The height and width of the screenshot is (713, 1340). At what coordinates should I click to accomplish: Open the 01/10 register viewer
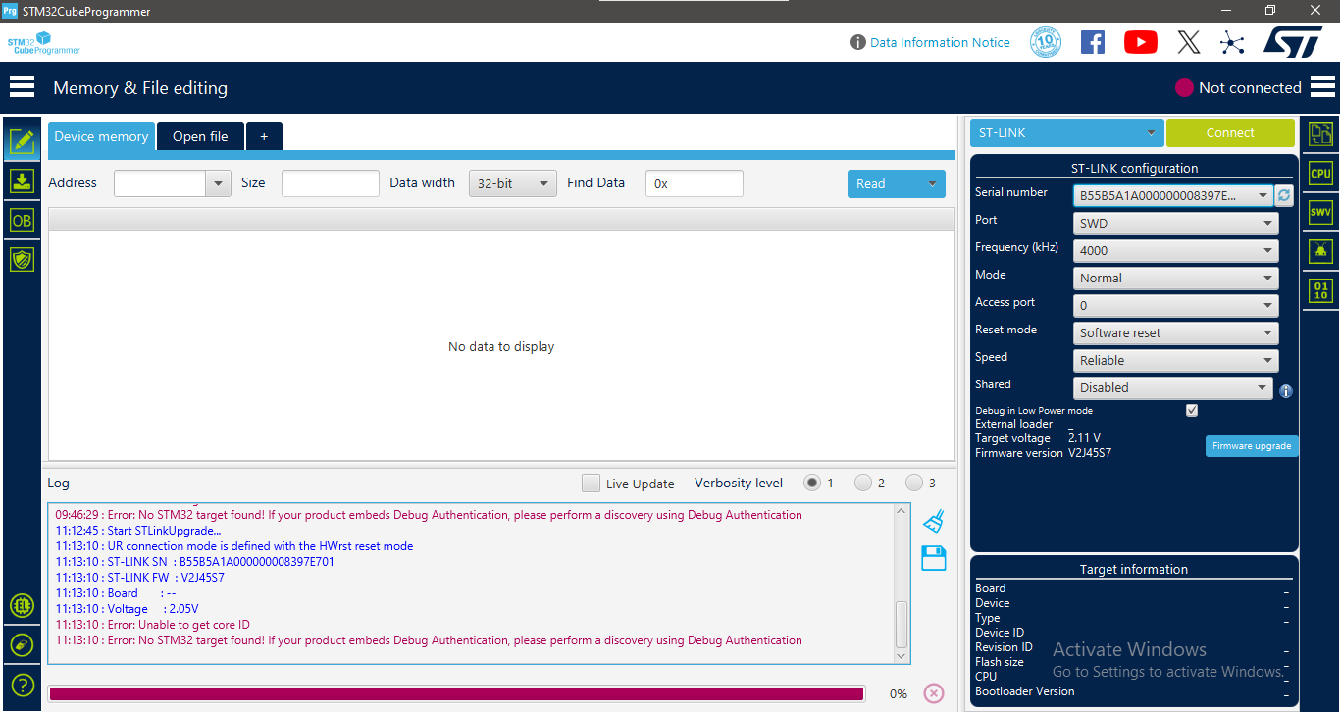pyautogui.click(x=1320, y=290)
